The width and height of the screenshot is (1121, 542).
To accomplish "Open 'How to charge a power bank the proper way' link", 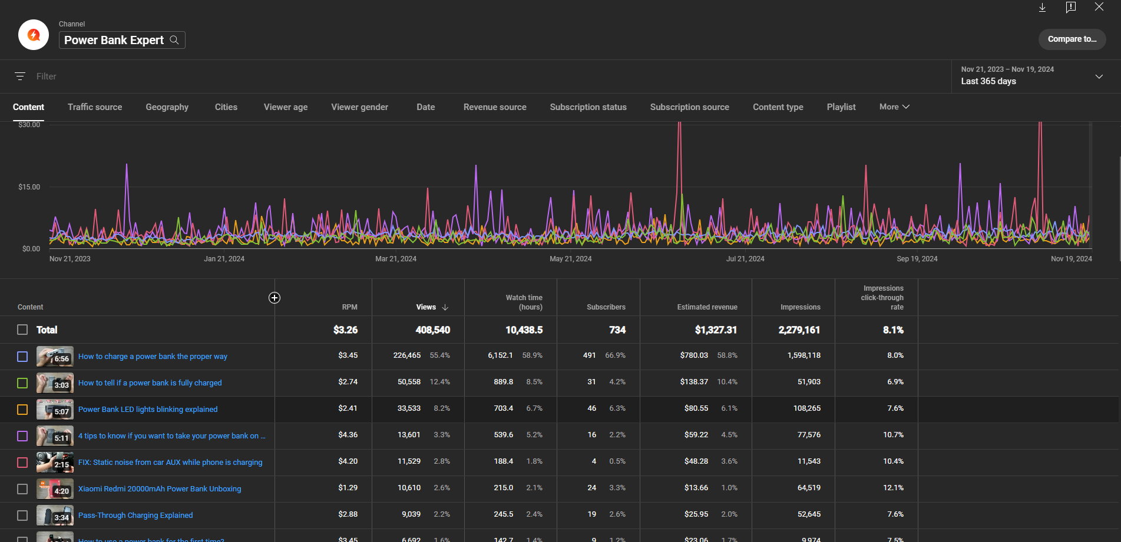I will coord(153,357).
